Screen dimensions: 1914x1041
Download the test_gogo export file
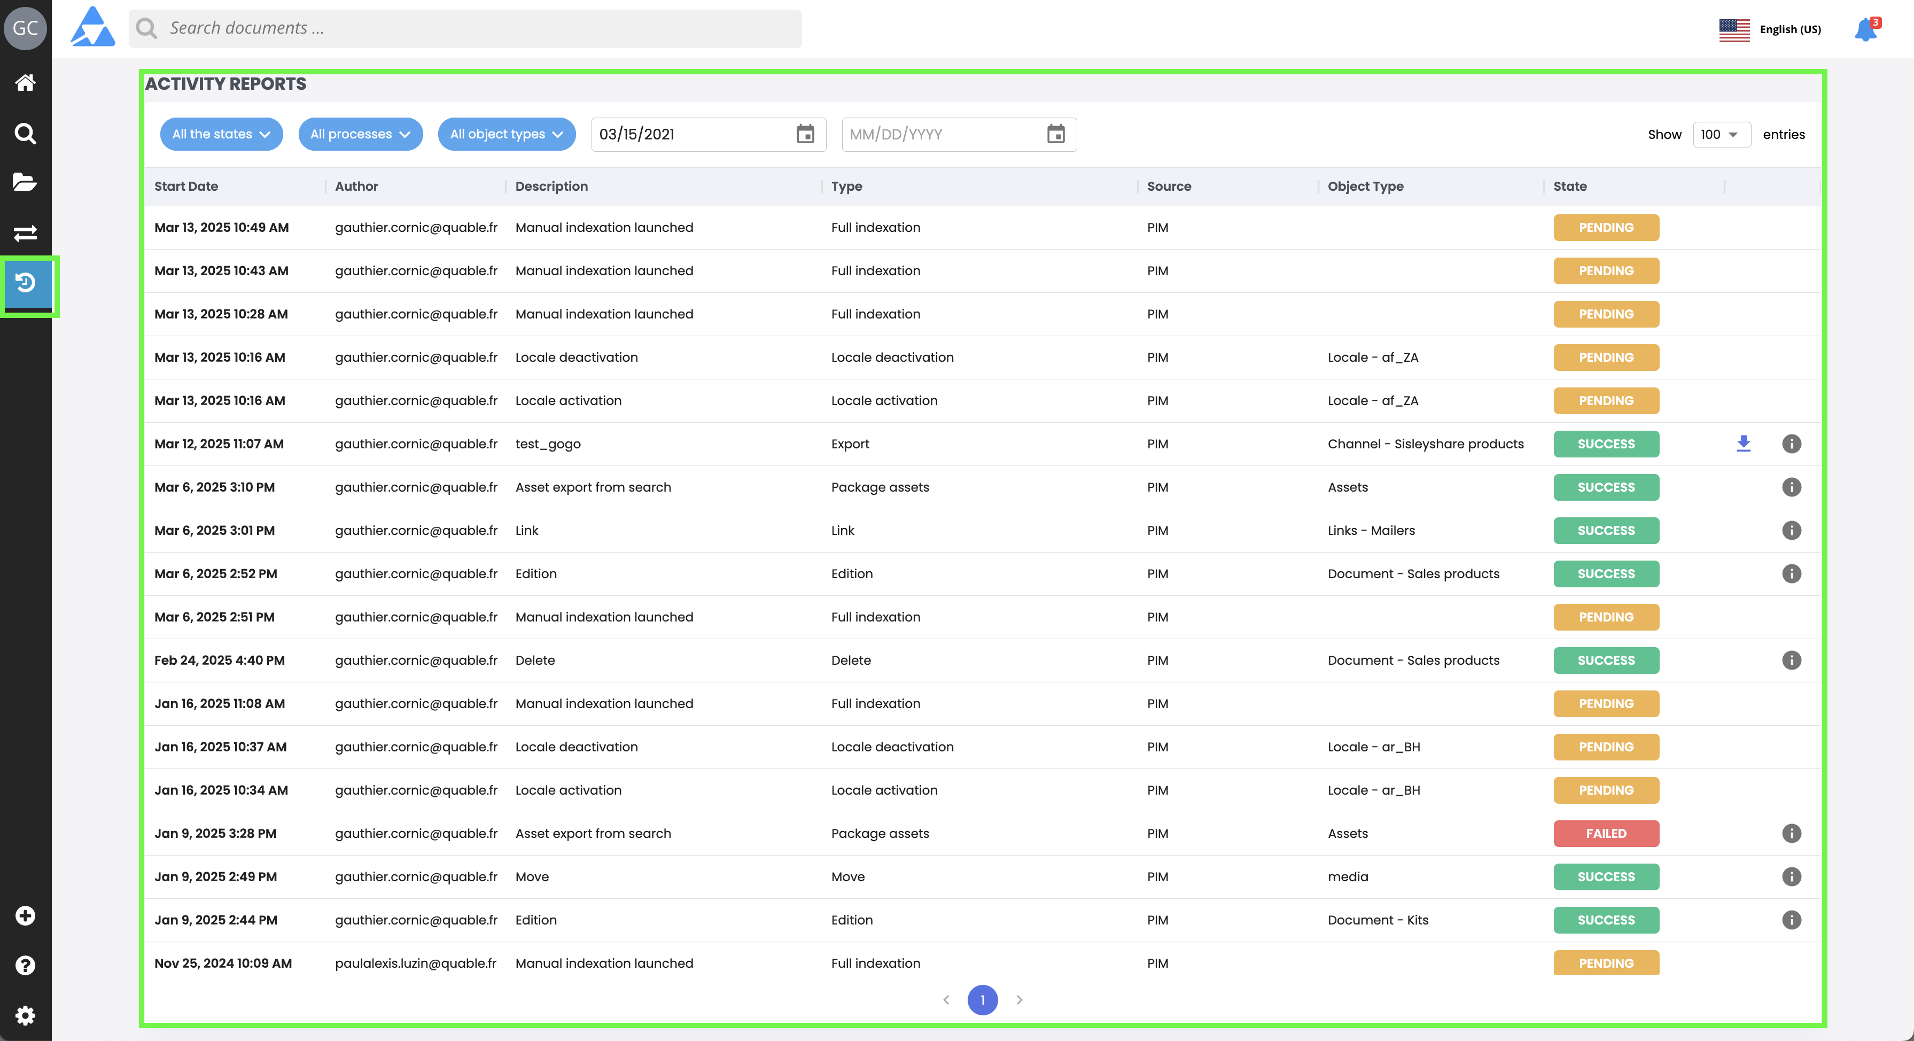point(1743,444)
